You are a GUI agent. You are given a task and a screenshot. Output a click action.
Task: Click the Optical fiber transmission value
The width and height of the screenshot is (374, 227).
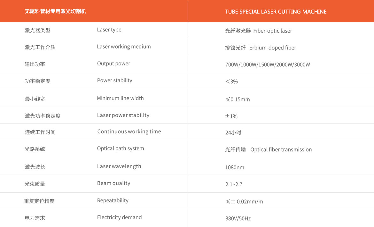coord(281,150)
